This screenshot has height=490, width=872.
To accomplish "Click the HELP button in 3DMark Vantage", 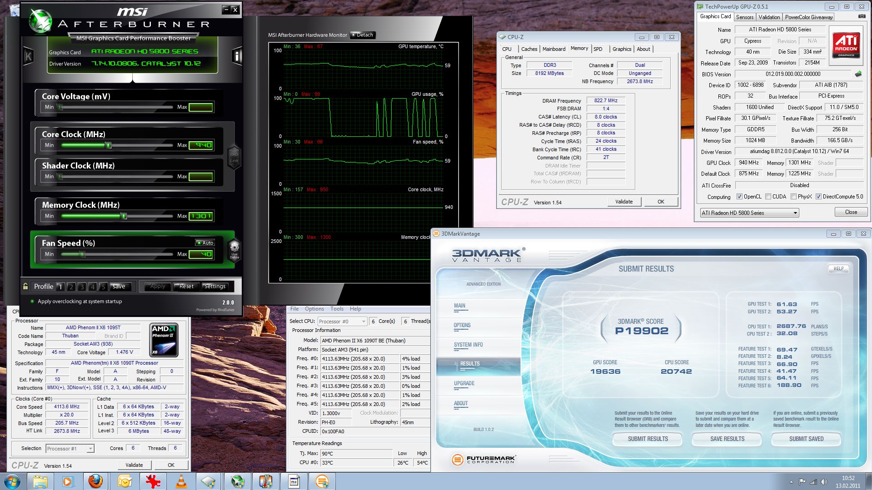I will click(838, 268).
